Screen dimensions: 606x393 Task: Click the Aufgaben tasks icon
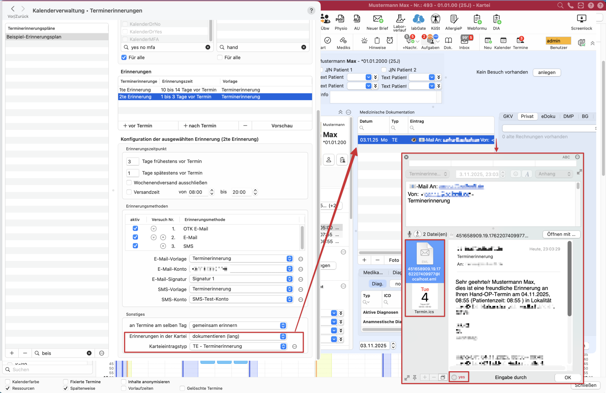click(x=430, y=41)
